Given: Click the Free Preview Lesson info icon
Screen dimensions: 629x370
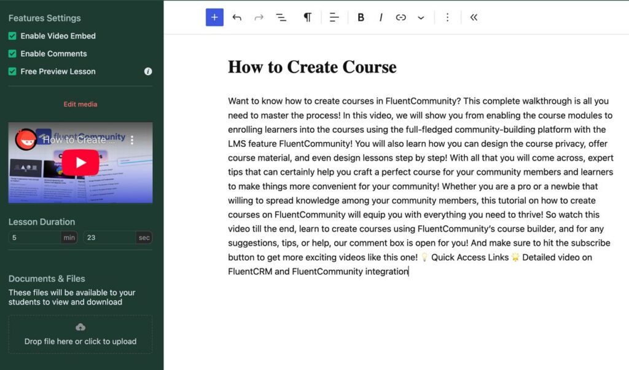Looking at the screenshot, I should (148, 71).
